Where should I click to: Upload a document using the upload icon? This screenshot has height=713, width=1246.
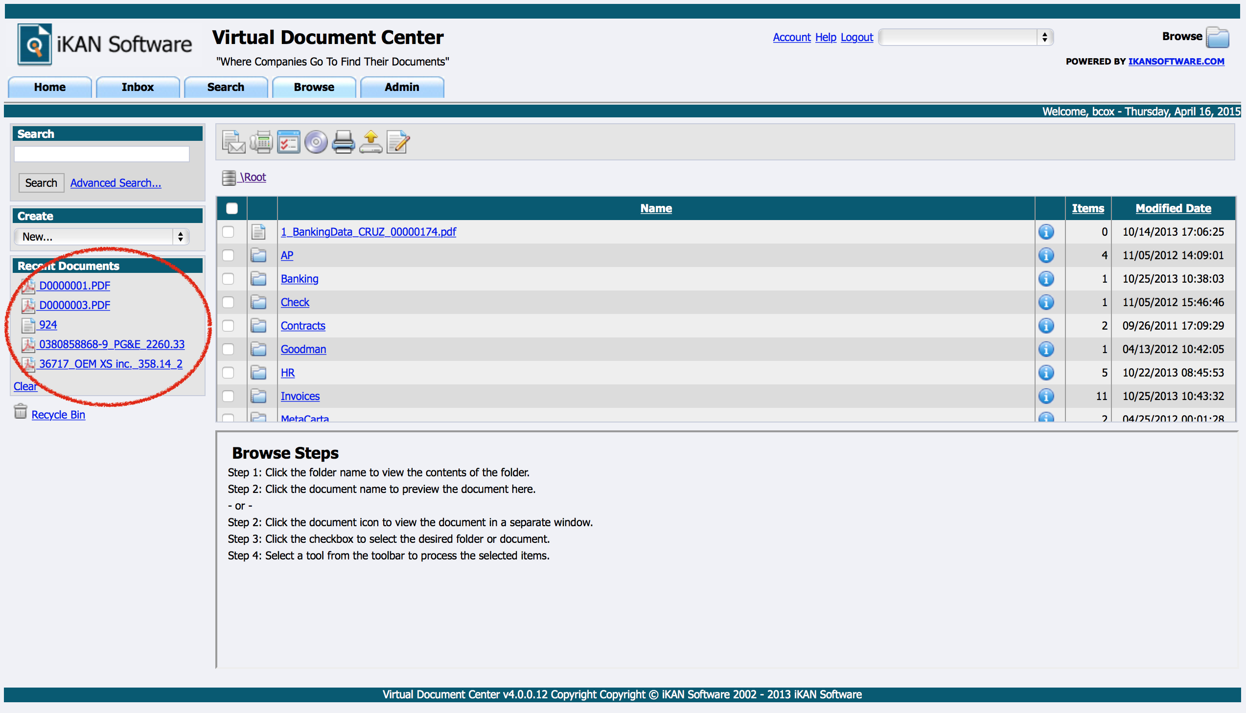click(x=371, y=142)
